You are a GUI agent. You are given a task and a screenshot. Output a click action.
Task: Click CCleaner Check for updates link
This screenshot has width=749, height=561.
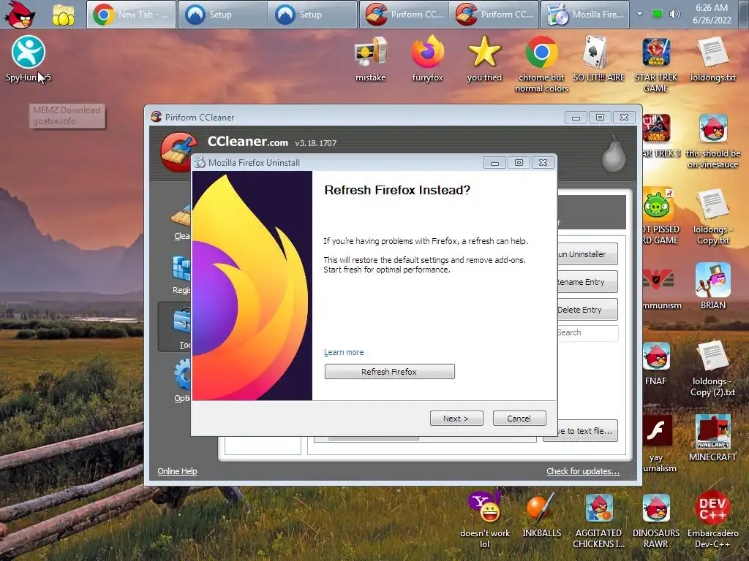pyautogui.click(x=583, y=471)
